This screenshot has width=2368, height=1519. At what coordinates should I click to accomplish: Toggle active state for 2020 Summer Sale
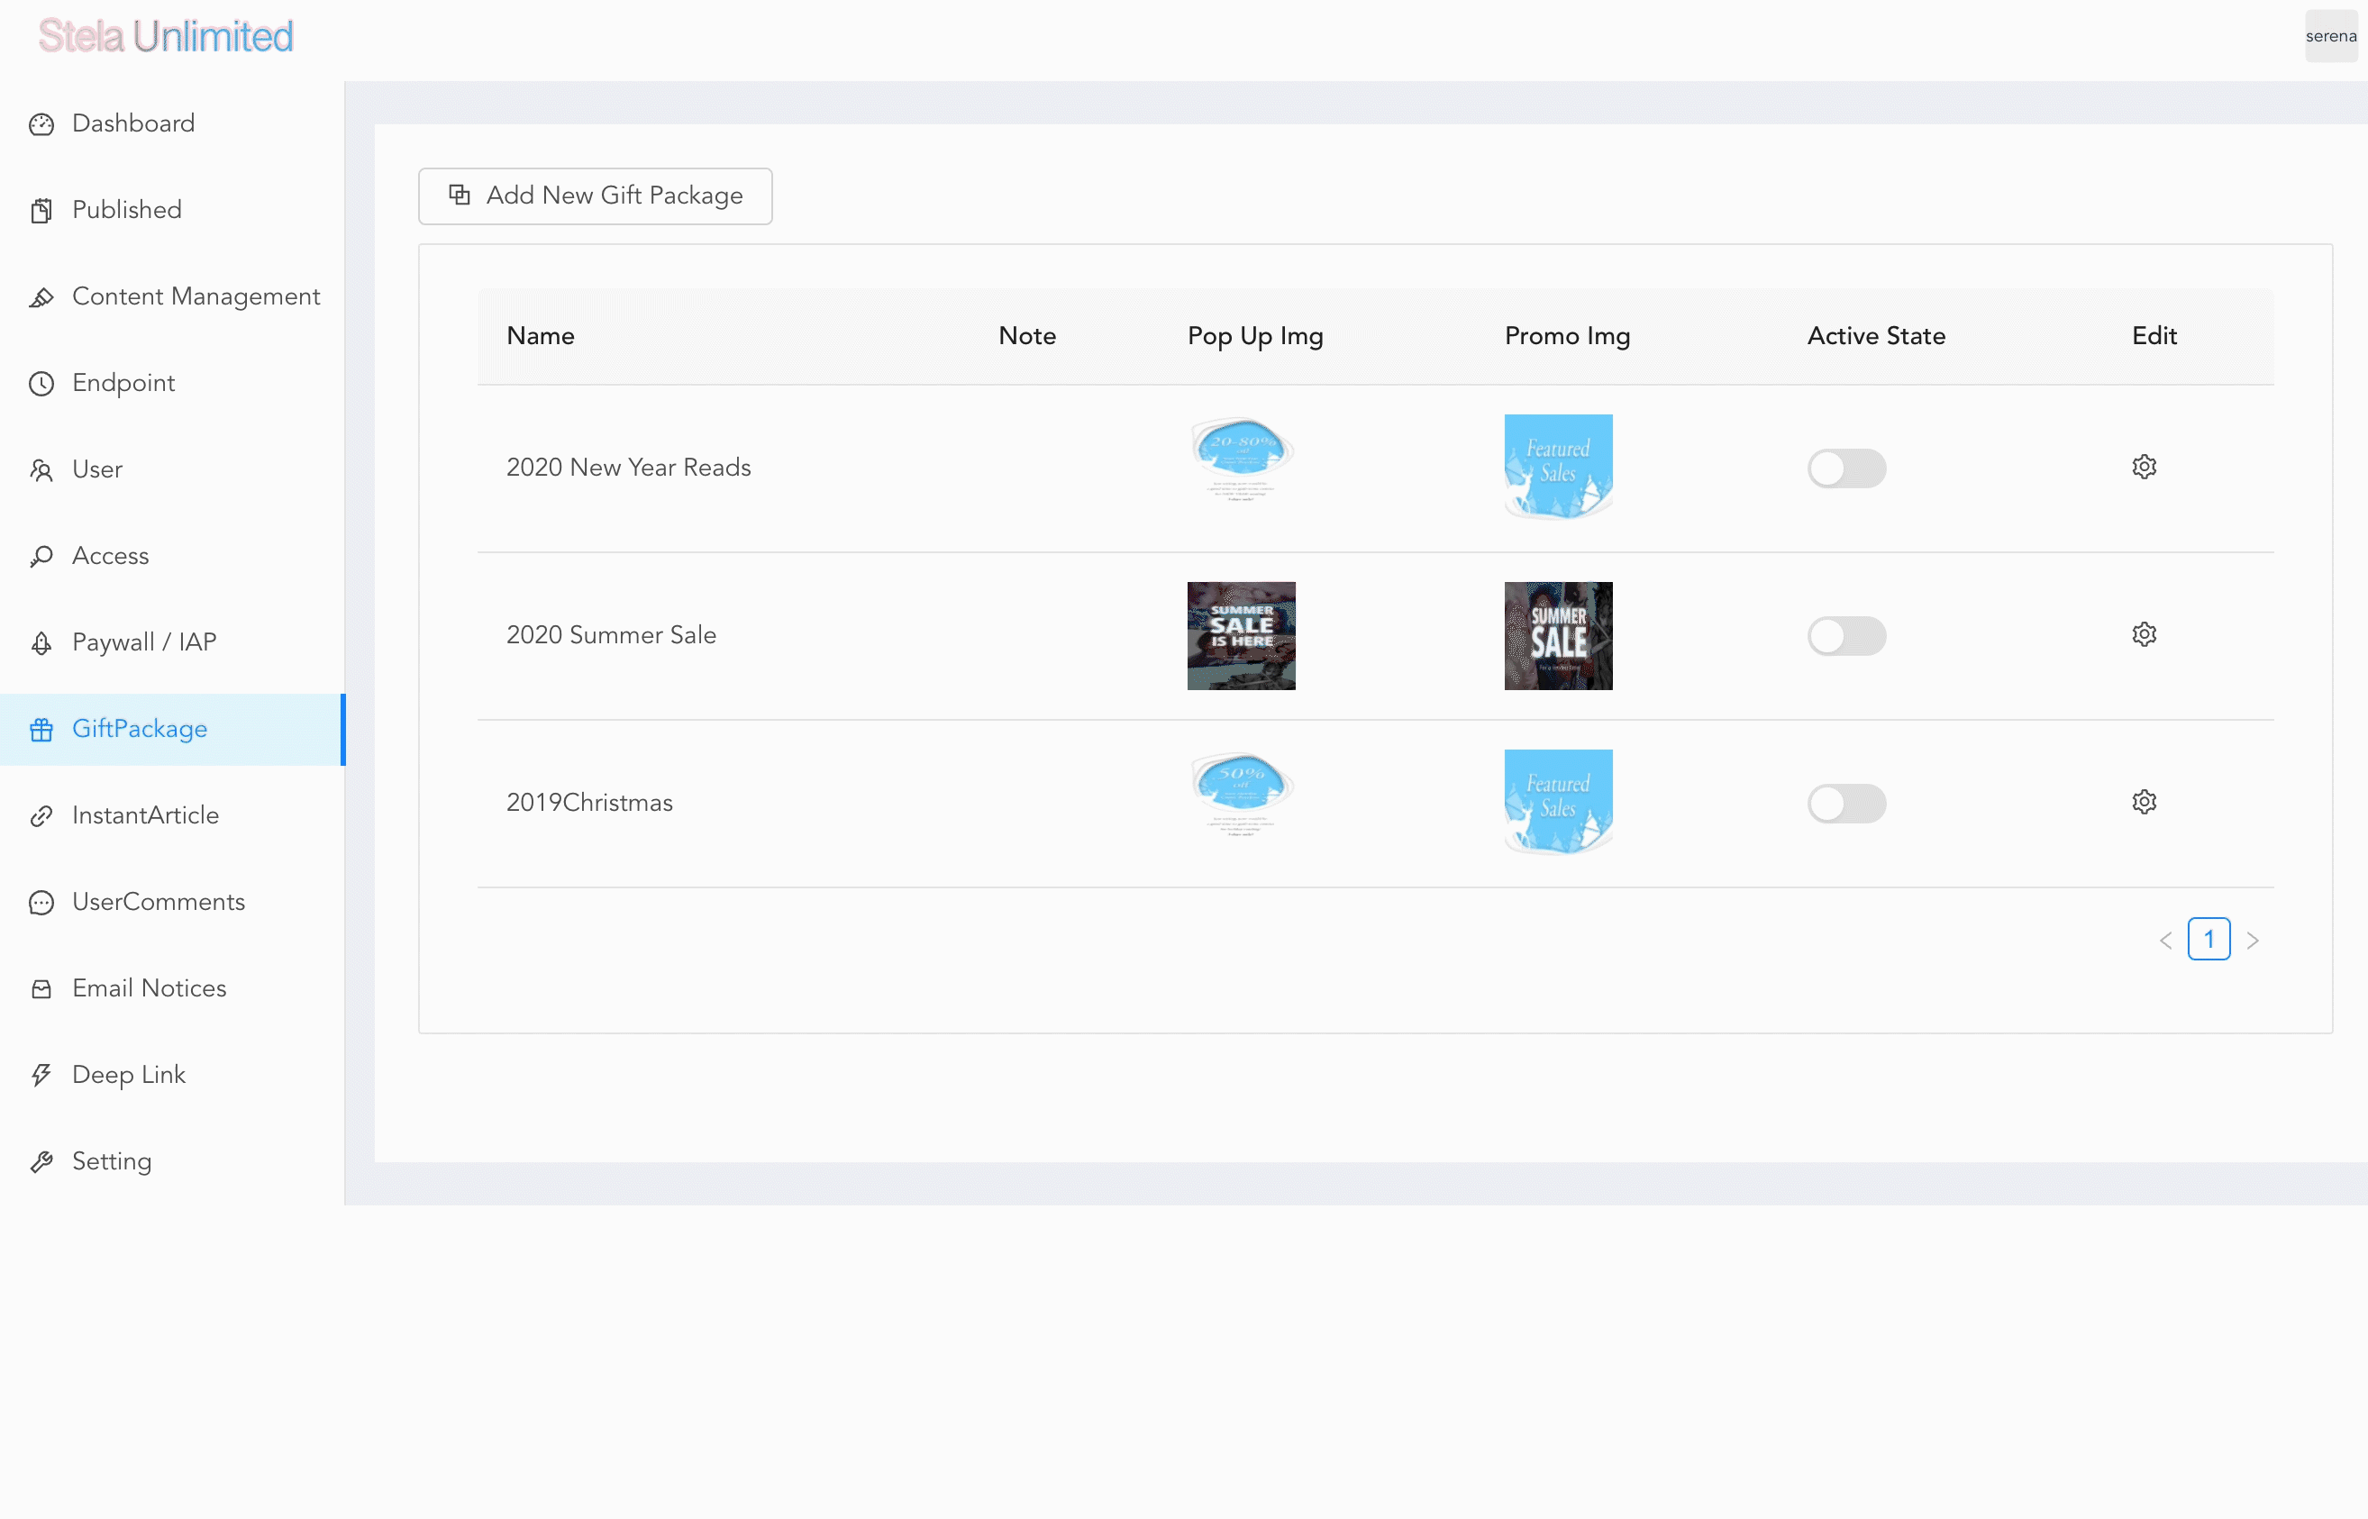pyautogui.click(x=1845, y=636)
